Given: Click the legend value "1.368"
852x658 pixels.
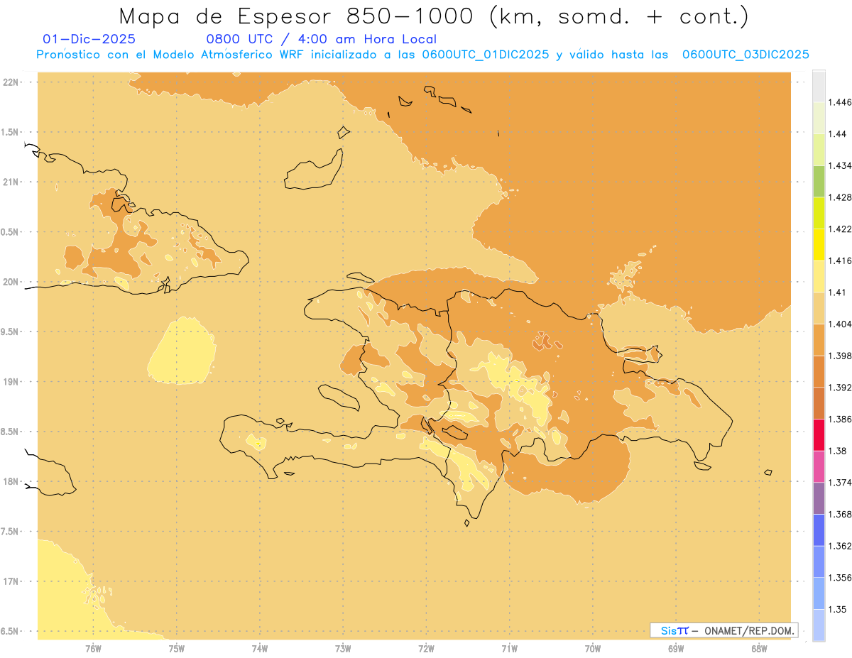Looking at the screenshot, I should click(x=840, y=514).
